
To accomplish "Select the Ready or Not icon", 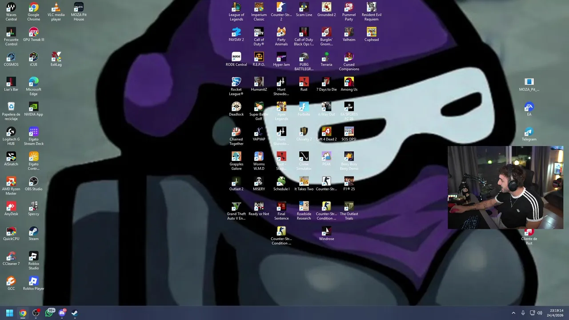I will [x=259, y=209].
